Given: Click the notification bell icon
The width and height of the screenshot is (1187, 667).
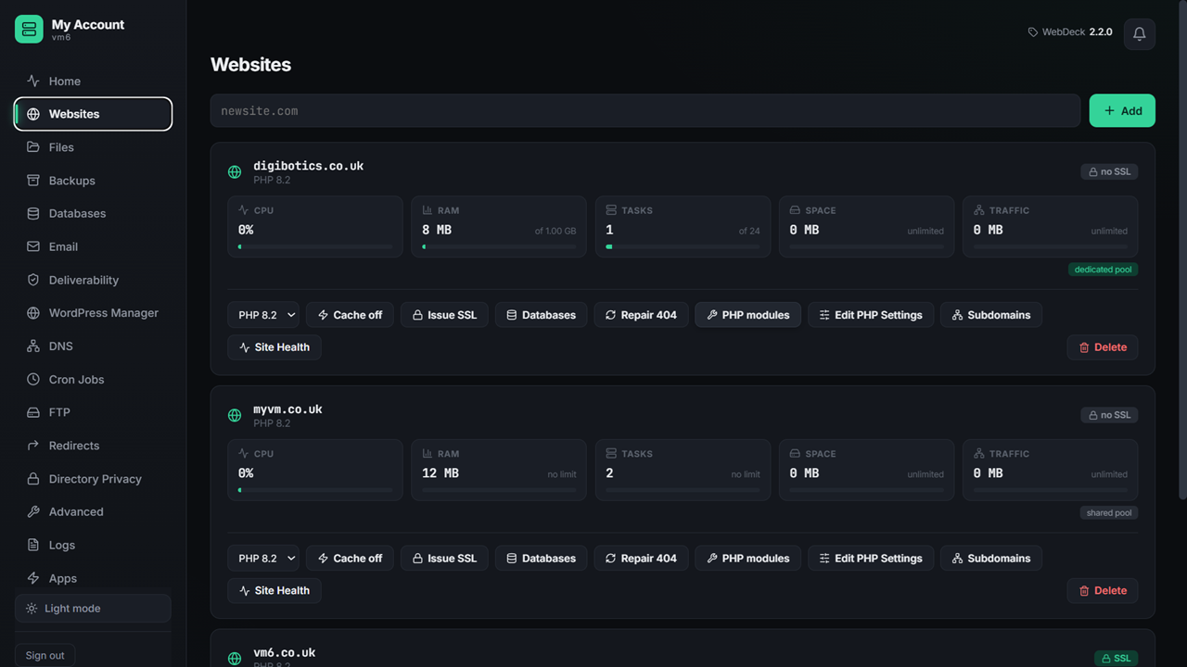Looking at the screenshot, I should [x=1139, y=33].
